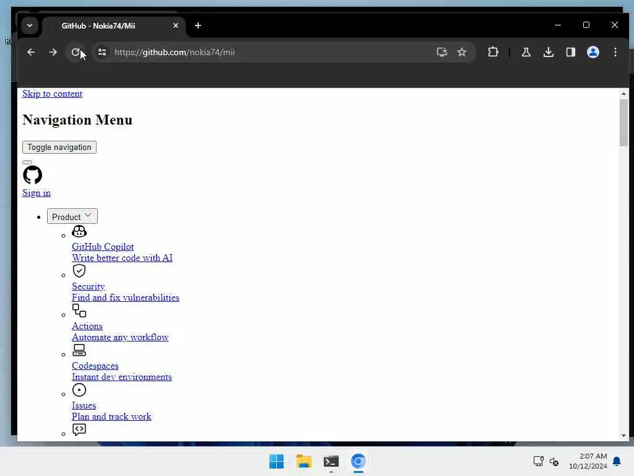Screen dimensions: 634x476
Task: Open Write better code with AI link
Action: click(122, 258)
